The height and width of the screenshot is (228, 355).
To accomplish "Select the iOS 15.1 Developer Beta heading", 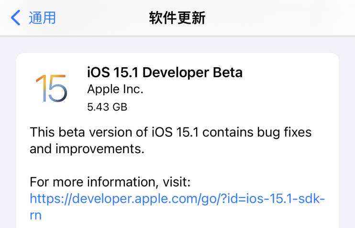I will (165, 73).
